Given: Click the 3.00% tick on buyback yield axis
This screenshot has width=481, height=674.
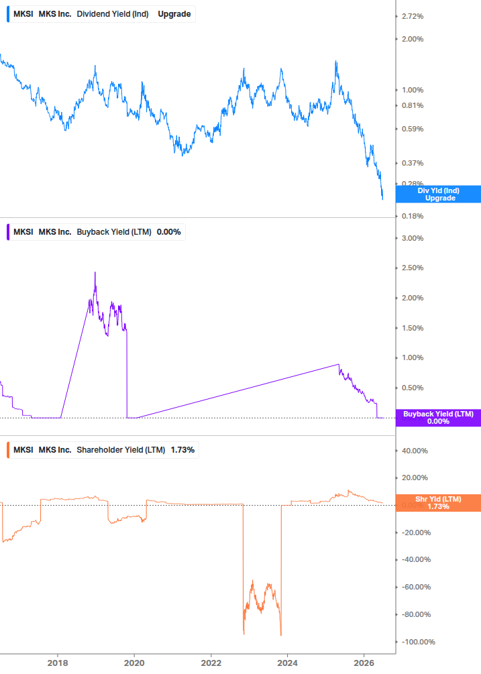Looking at the screenshot, I should coord(412,238).
